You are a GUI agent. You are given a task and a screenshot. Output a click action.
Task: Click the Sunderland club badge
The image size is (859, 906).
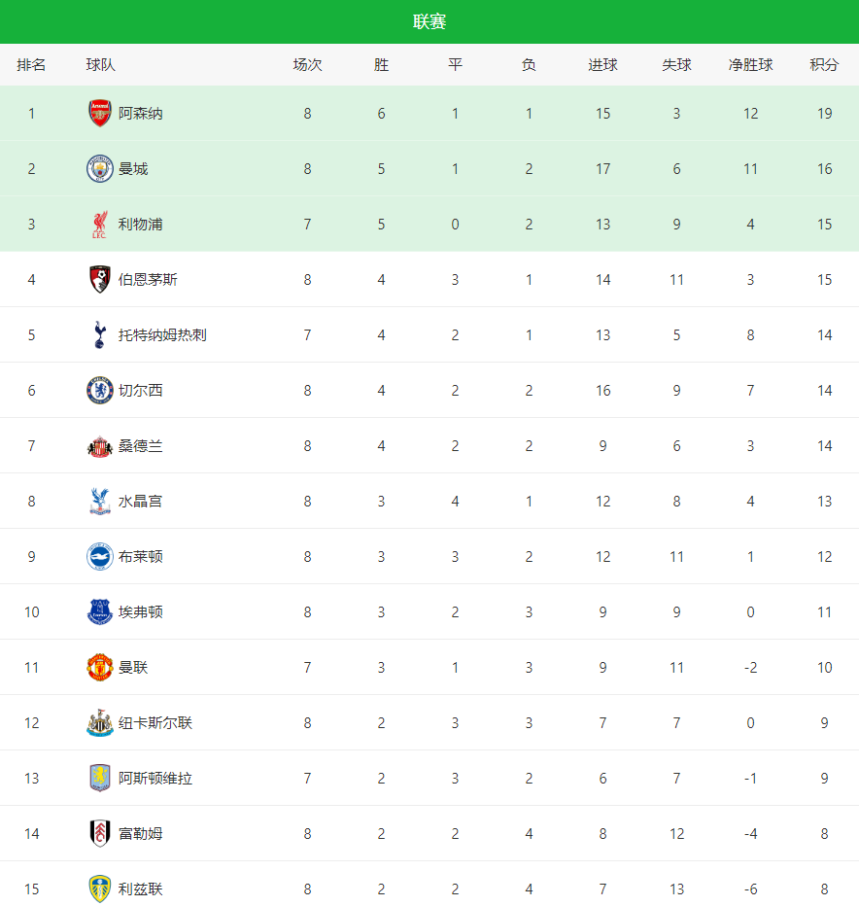coord(99,446)
